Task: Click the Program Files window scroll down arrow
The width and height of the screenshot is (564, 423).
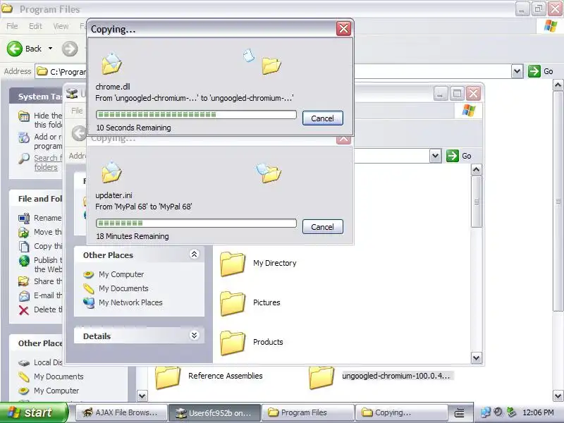Action: [x=558, y=396]
